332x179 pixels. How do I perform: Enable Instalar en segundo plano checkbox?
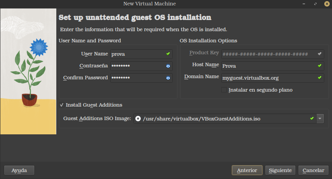[x=224, y=90]
